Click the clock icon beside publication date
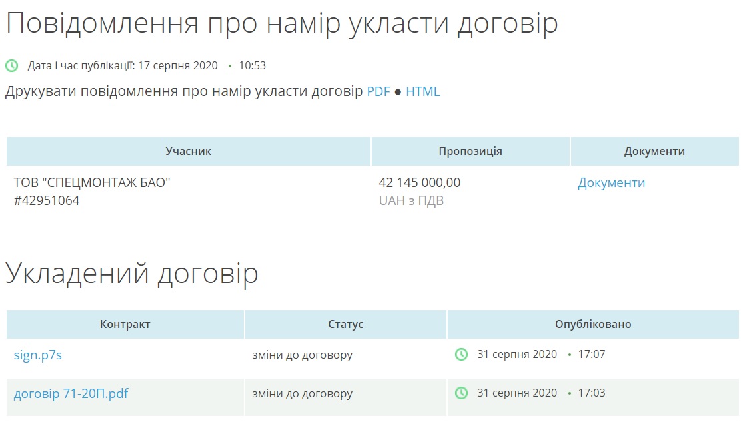This screenshot has height=422, width=741. click(12, 66)
